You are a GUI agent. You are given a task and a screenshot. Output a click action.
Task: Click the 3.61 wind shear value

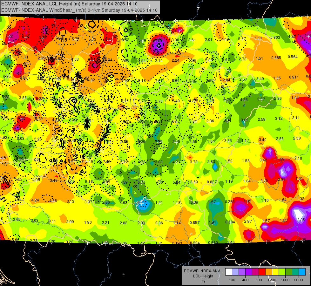[x=192, y=40]
